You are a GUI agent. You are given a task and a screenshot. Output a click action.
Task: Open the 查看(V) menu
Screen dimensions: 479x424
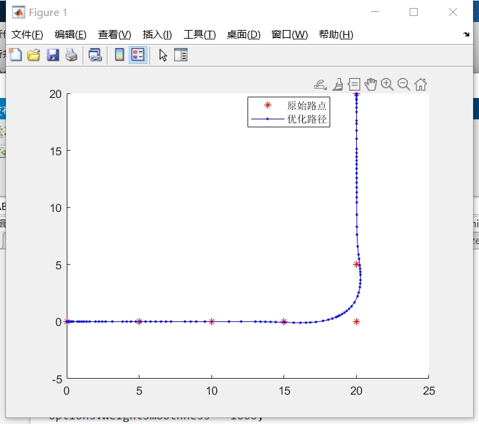click(x=115, y=35)
